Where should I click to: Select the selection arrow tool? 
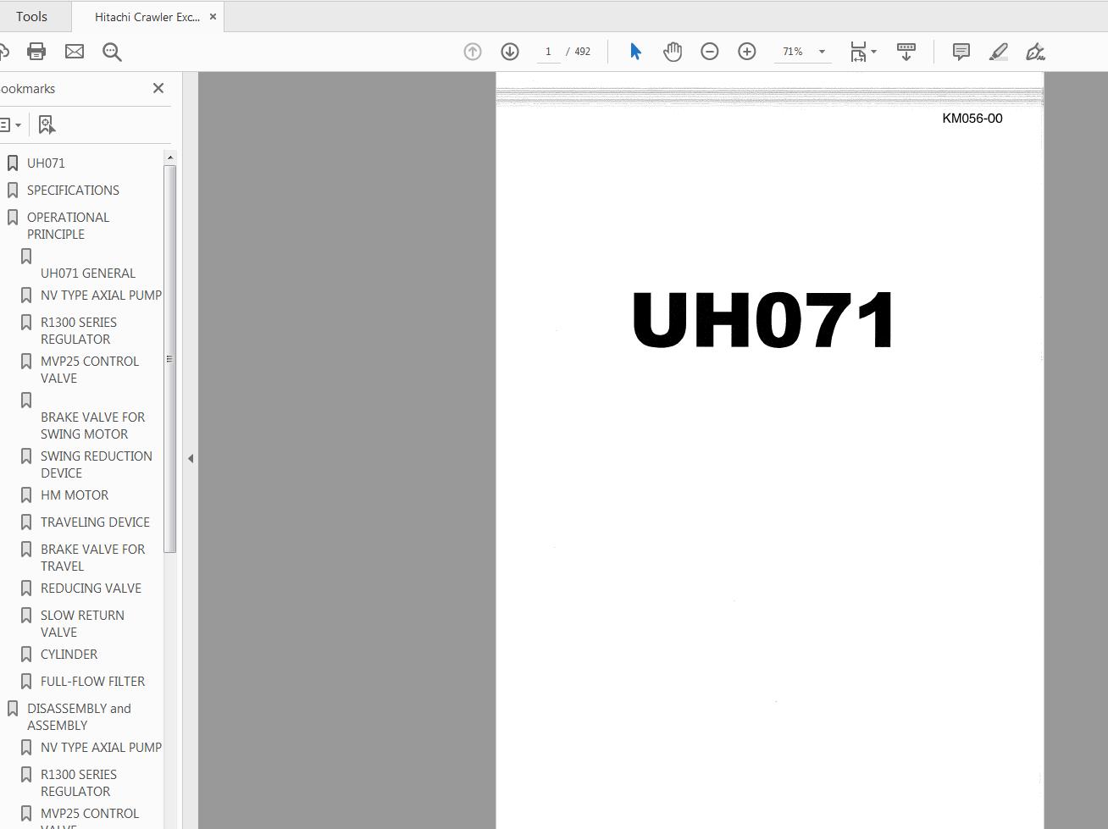point(634,51)
